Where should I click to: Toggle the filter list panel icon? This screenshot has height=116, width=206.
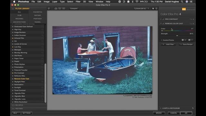click(49, 9)
